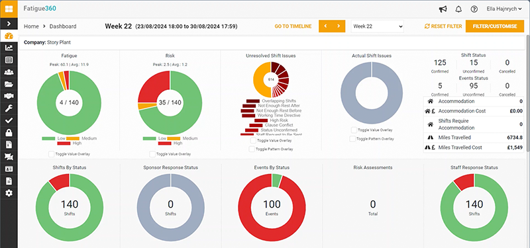The height and width of the screenshot is (248, 530).
Task: Click the Home breadcrumb link
Action: coord(31,26)
